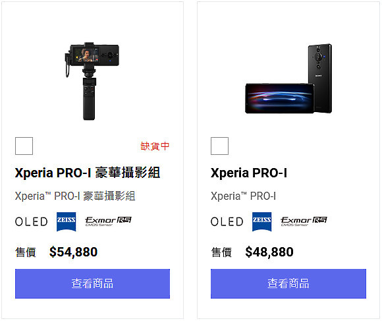The width and height of the screenshot is (382, 321).
Task: Click the $54,880 price text
Action: pos(73,252)
